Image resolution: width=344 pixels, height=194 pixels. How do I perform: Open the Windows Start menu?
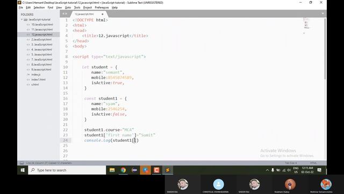[x=23, y=170]
